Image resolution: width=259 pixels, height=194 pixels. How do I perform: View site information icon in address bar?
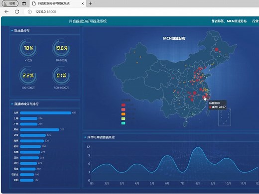click(29, 12)
